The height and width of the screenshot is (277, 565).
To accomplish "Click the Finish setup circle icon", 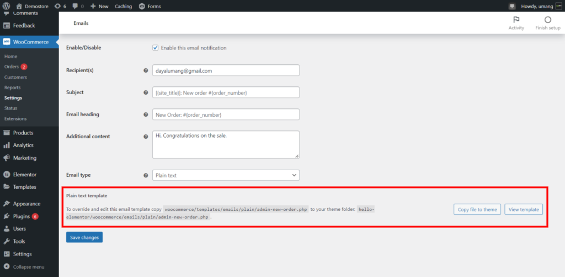I will (548, 20).
